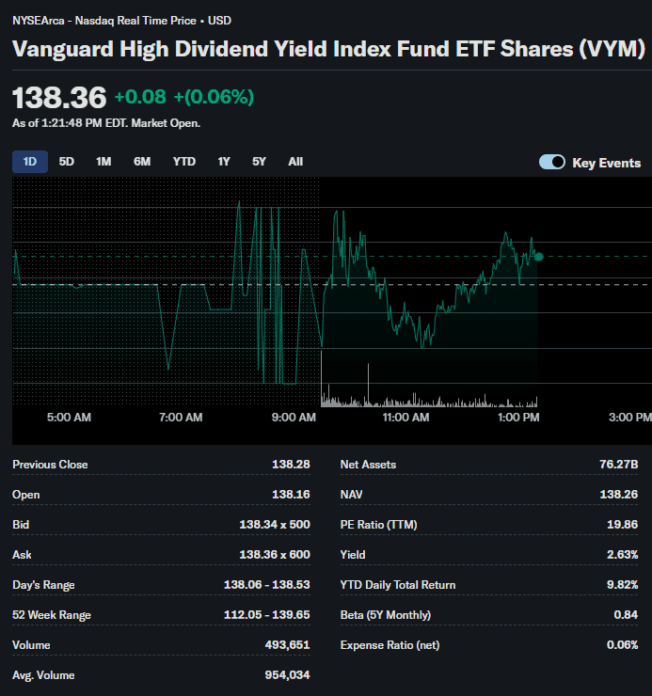Click the Expense Ratio value 0.06%
The image size is (652, 696).
click(x=622, y=645)
